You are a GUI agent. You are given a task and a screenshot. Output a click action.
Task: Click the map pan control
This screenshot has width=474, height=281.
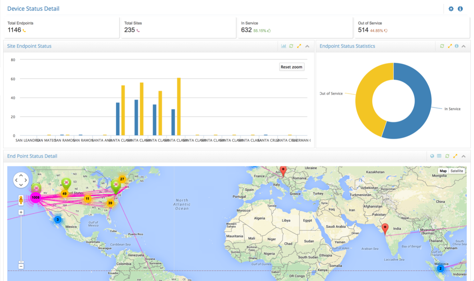pyautogui.click(x=21, y=180)
